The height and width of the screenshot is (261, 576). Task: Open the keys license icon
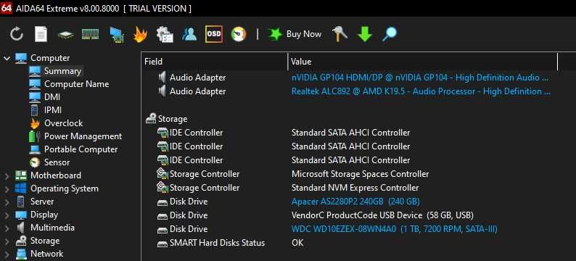340,34
